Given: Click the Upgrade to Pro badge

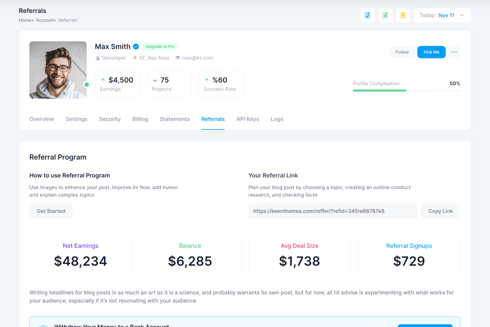Looking at the screenshot, I should pos(160,47).
